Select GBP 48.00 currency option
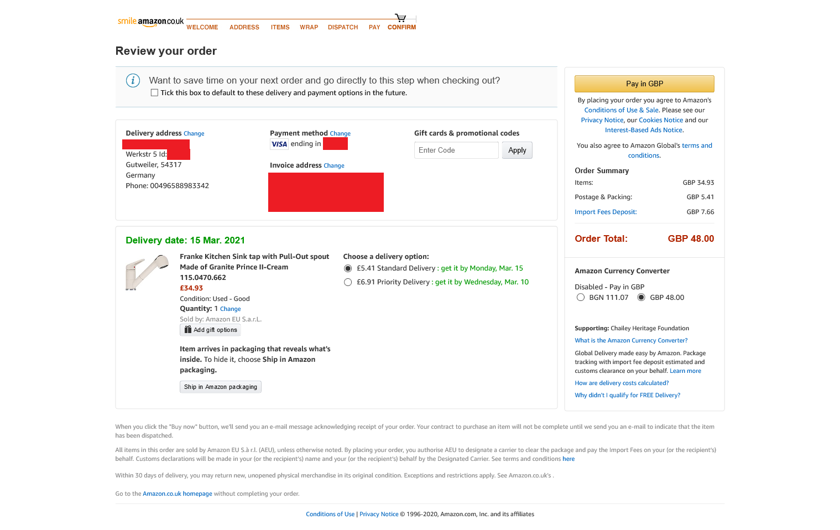840x530 pixels. (x=641, y=298)
